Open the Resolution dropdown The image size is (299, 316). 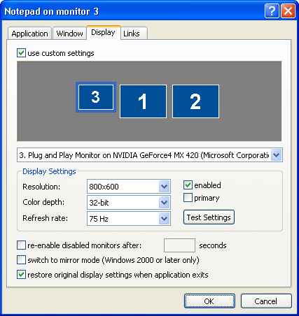[129, 187]
